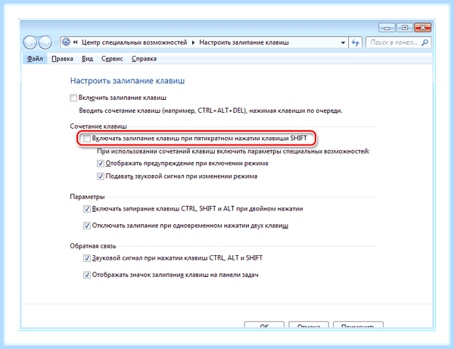Open recent pages dropdown next to nav arrows
Viewport: 454px width, 349px height.
(56, 43)
